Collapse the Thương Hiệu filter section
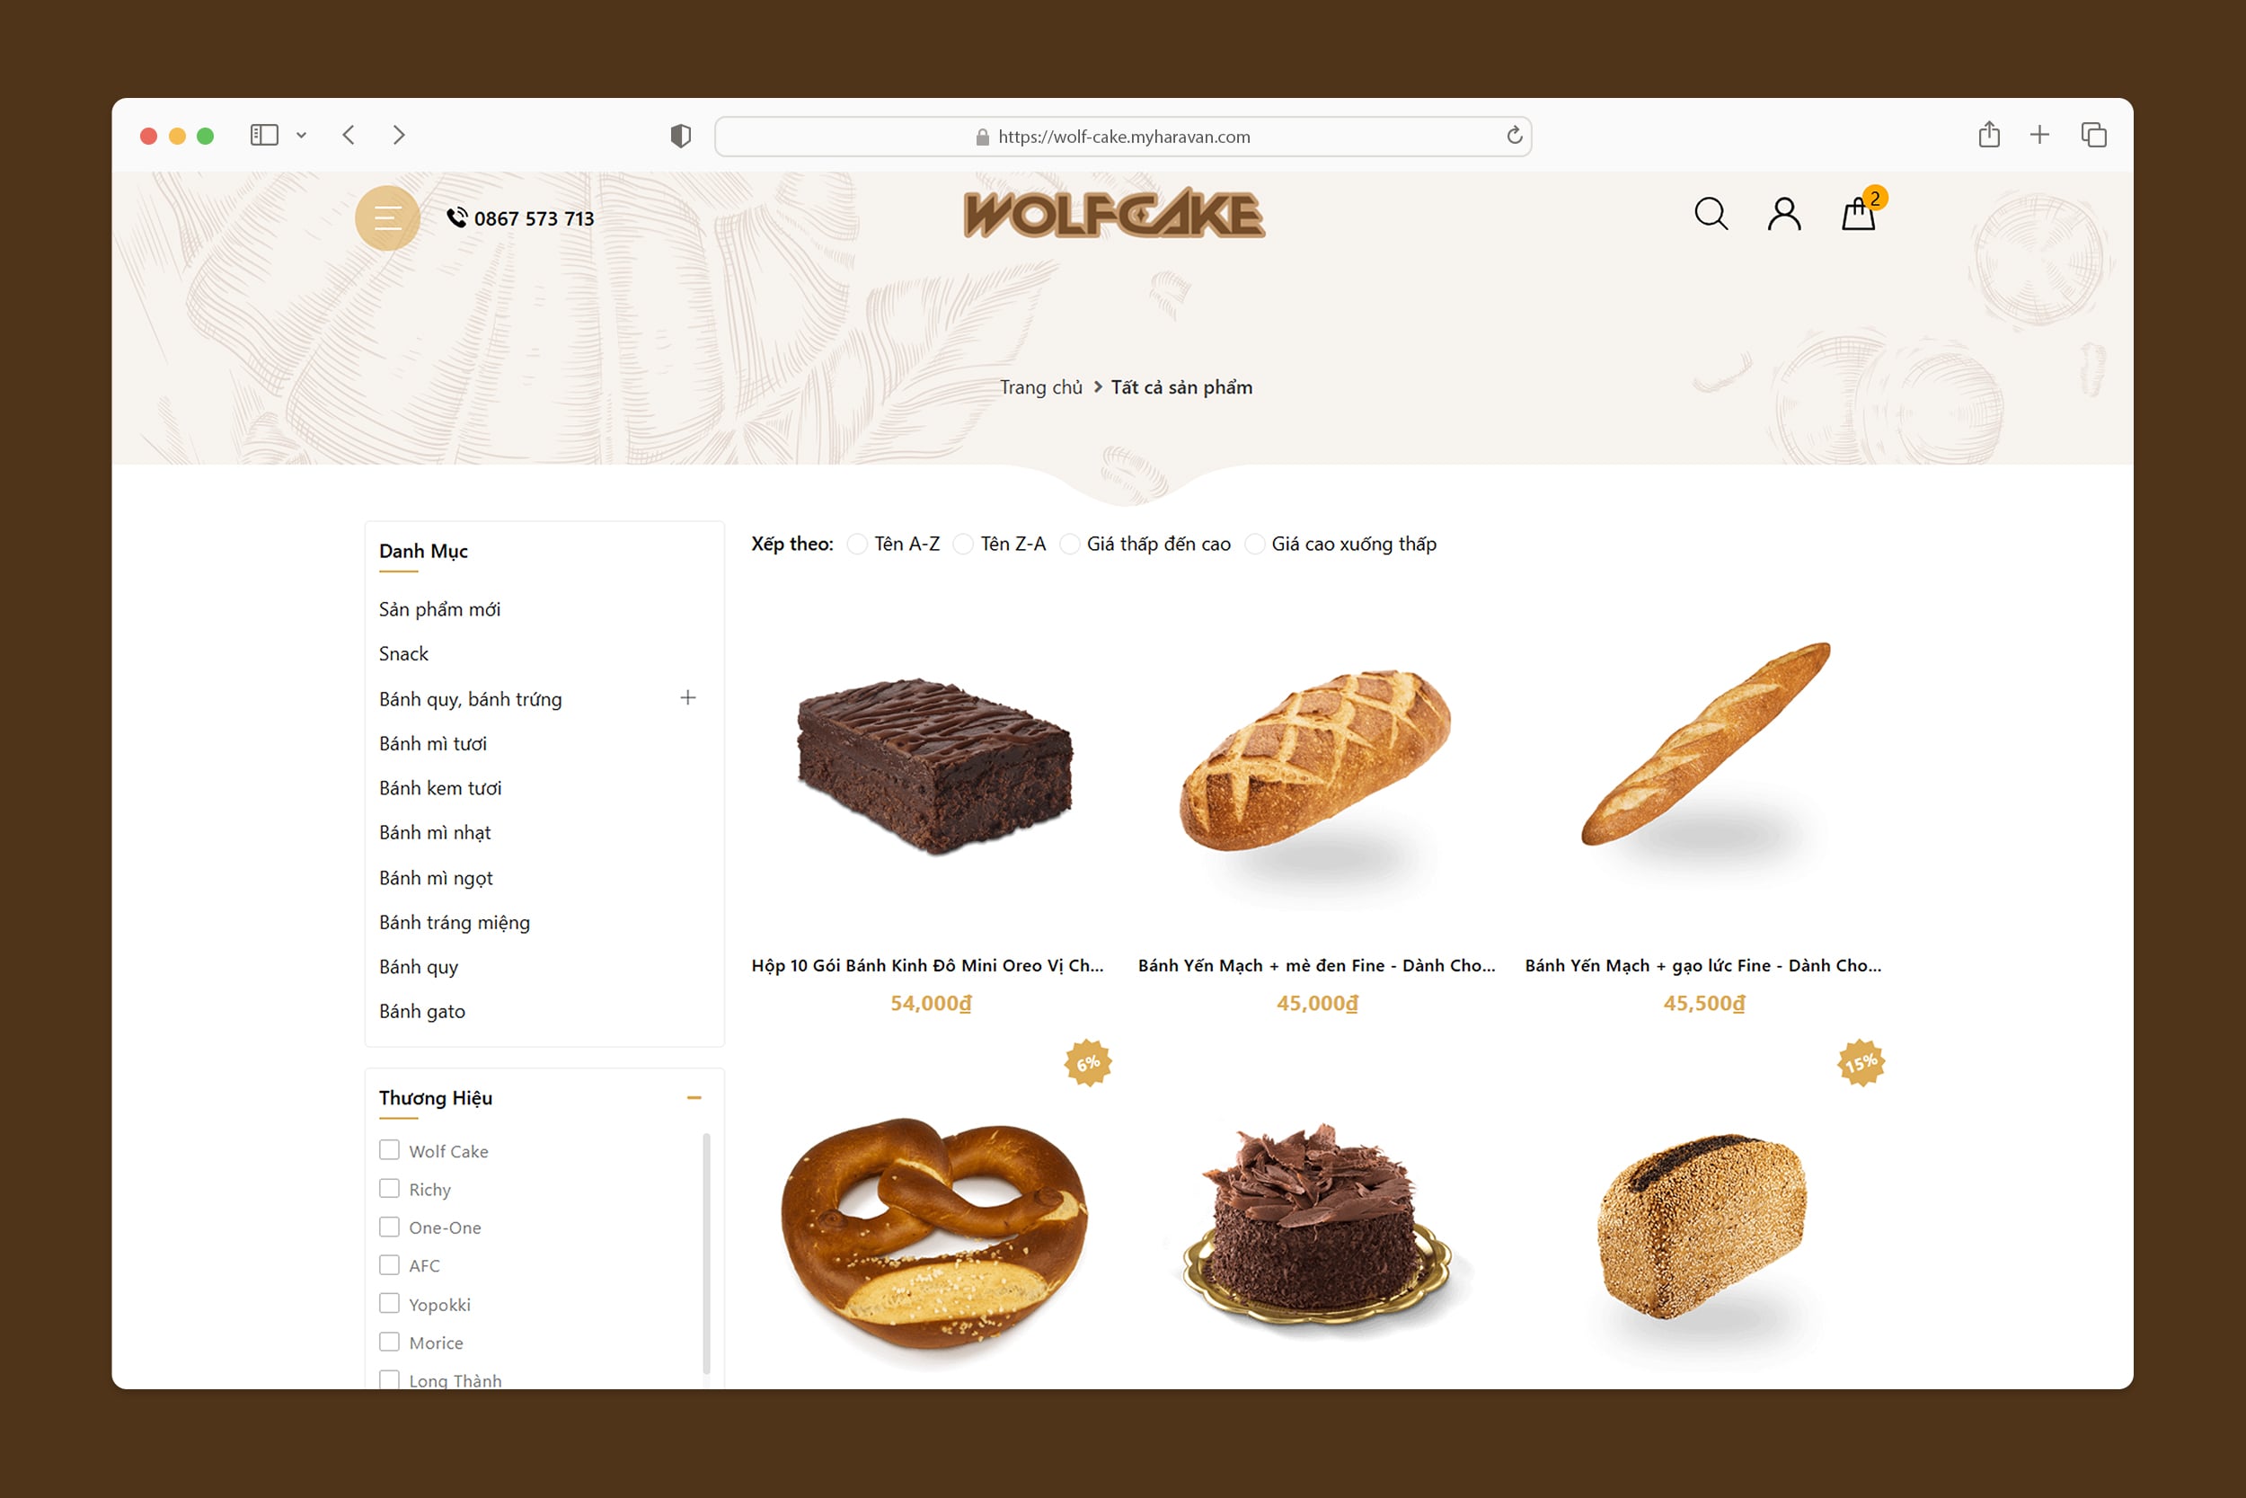 (x=694, y=1098)
